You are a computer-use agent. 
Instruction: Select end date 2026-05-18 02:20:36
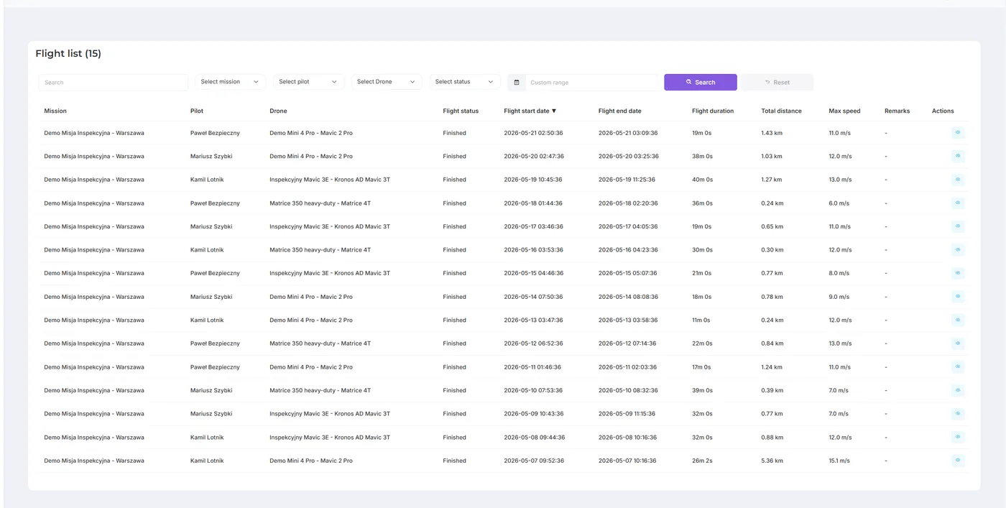(x=628, y=203)
